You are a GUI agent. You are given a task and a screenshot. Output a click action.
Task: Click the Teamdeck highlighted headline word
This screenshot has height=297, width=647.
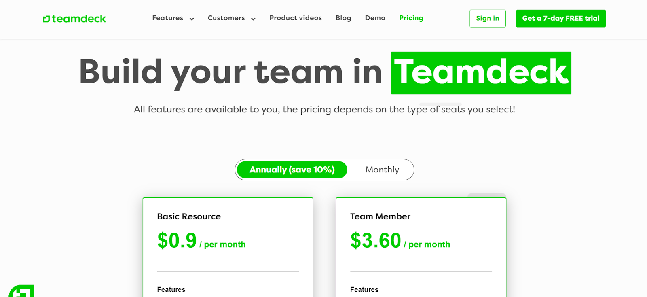(481, 73)
